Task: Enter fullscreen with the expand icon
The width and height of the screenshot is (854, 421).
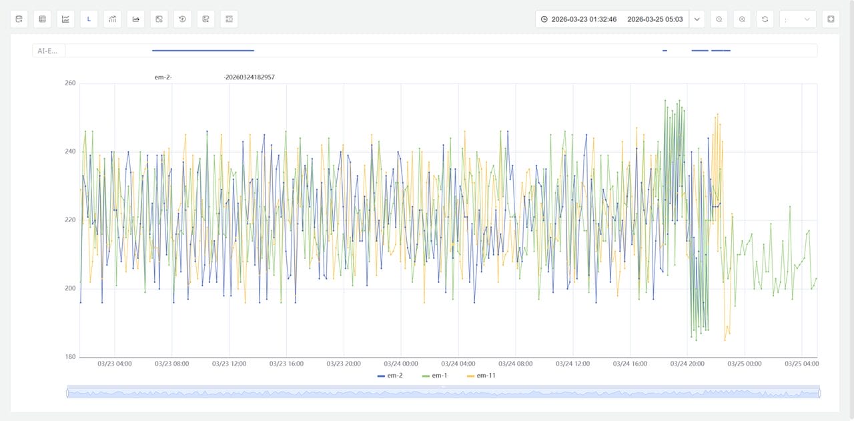Action: [x=831, y=19]
